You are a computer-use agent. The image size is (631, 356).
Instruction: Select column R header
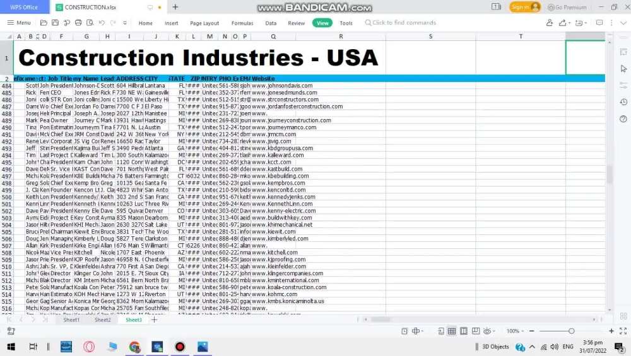point(341,37)
